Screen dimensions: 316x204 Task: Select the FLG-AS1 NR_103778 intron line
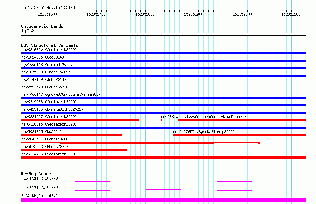click(163, 181)
